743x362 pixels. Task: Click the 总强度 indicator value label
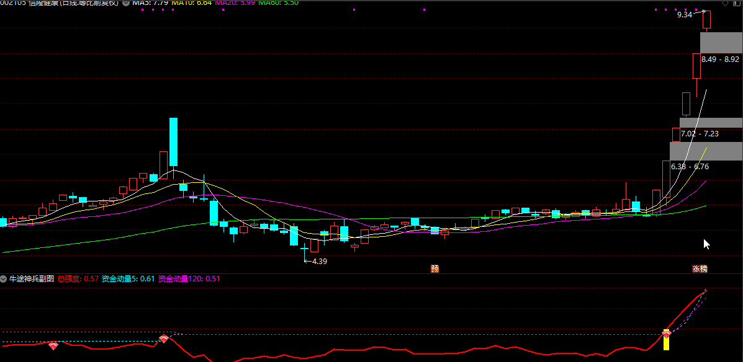click(x=78, y=279)
